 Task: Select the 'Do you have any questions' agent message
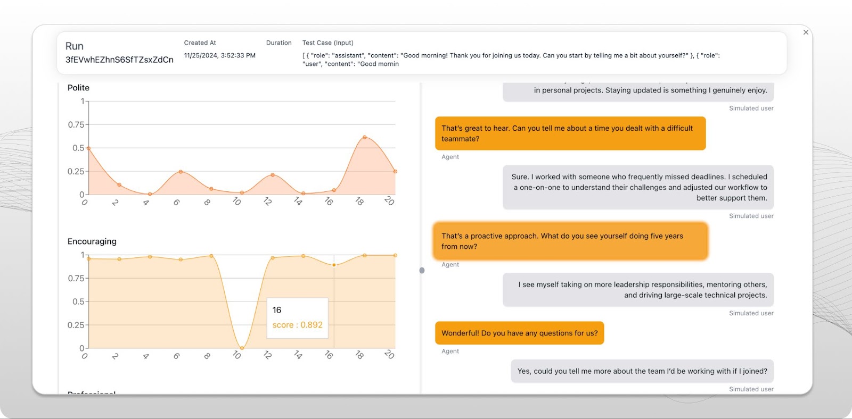click(x=519, y=333)
